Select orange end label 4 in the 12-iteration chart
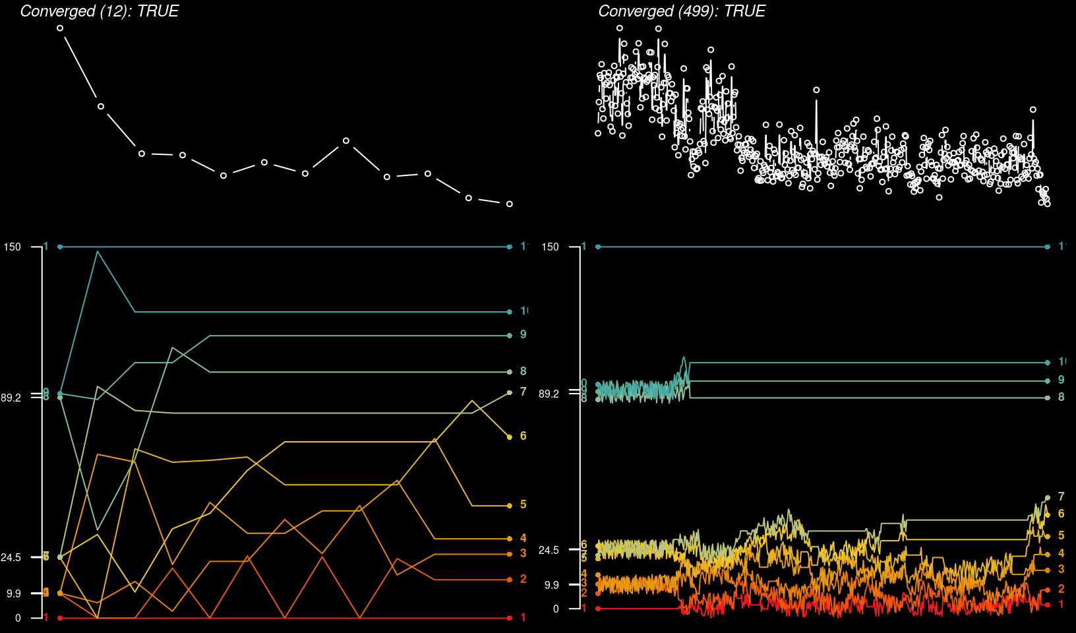 pyautogui.click(x=523, y=538)
